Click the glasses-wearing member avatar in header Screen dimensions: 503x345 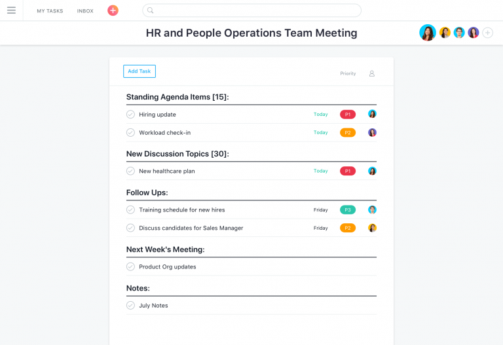(459, 33)
